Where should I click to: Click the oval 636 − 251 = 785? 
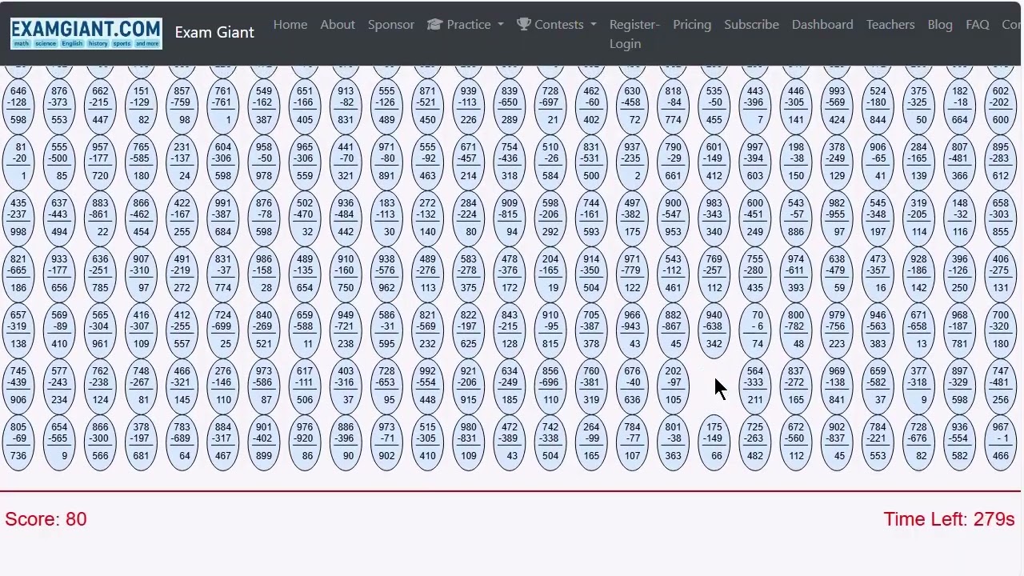tap(100, 274)
